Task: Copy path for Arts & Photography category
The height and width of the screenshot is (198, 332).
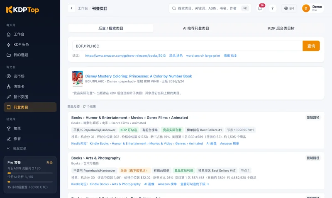Action: [313, 158]
